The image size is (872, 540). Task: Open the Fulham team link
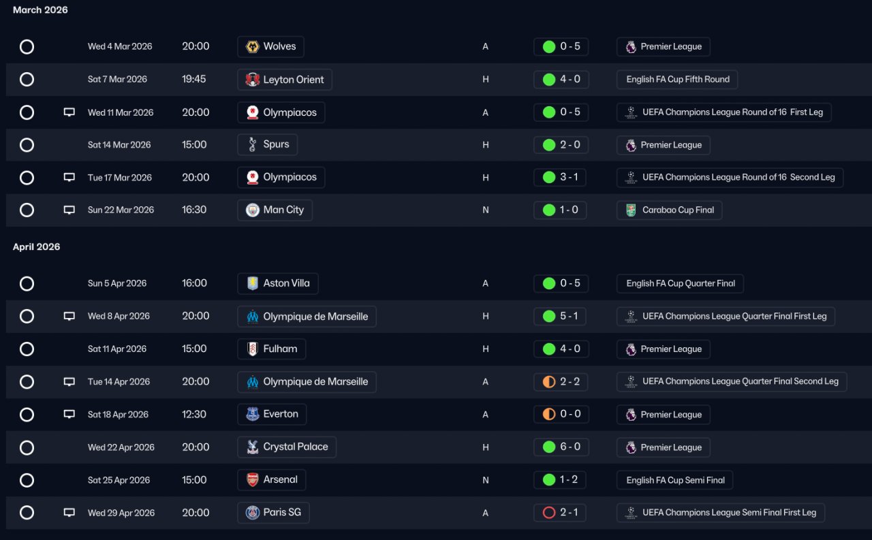[x=280, y=349]
